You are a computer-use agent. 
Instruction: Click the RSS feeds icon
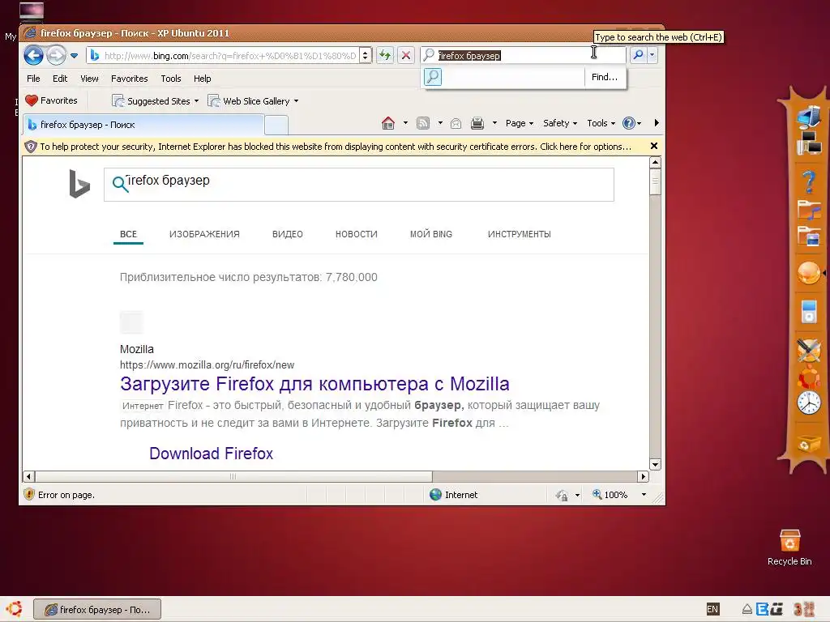[x=423, y=123]
